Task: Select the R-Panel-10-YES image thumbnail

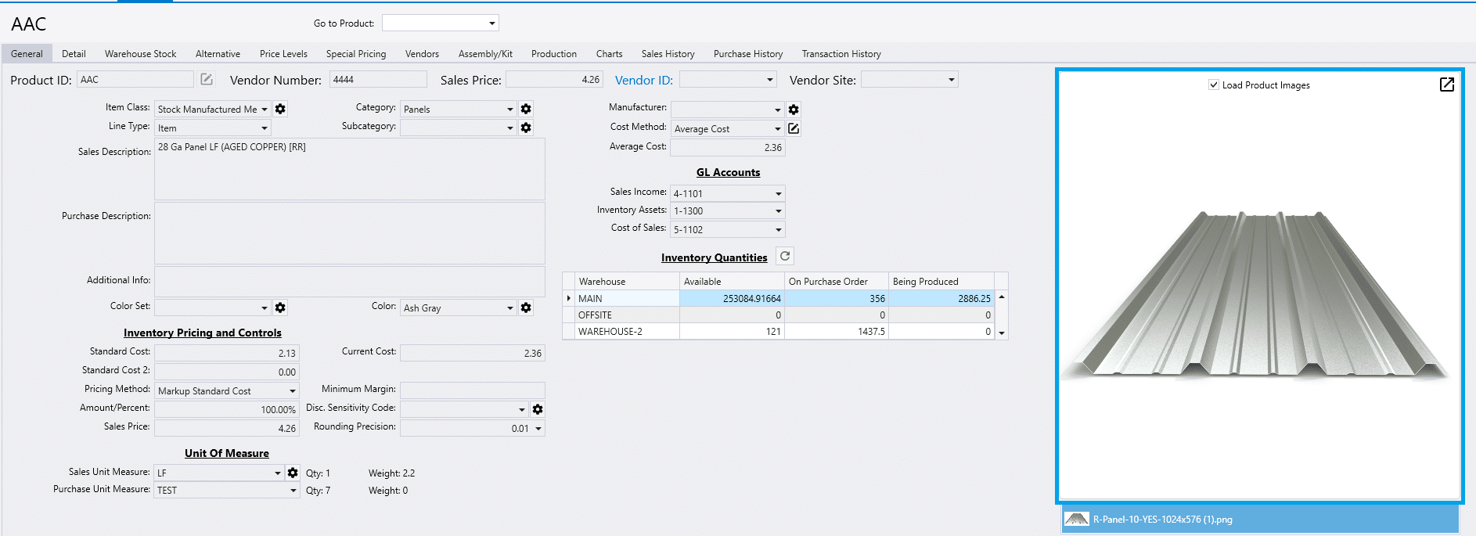Action: tap(1260, 519)
